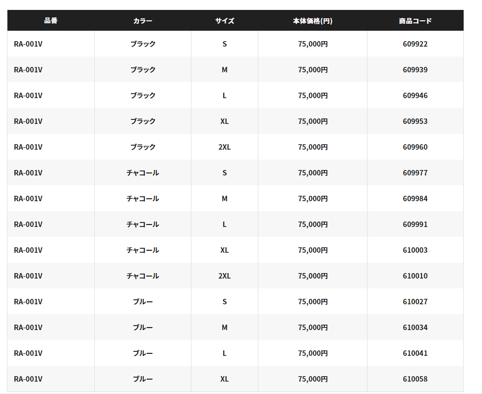Click the 商品コード column header
The image size is (482, 394).
(x=415, y=21)
